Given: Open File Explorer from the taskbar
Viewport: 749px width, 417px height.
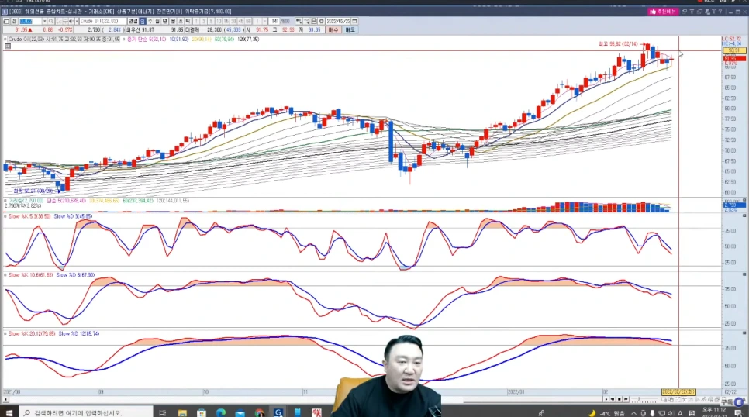Looking at the screenshot, I should coord(182,412).
